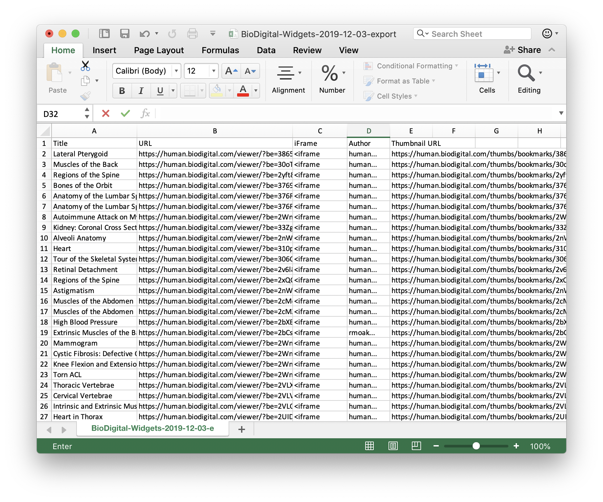Open the Home tab
Screen dimensions: 603x502
point(63,50)
